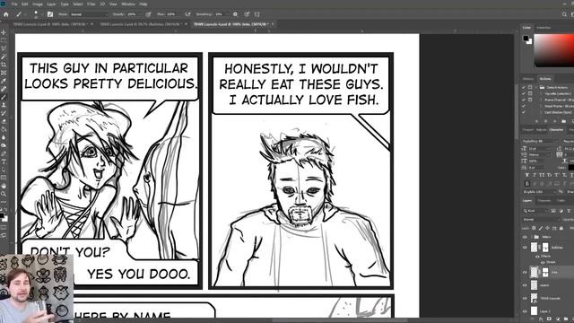
Task: Click the Home icon in options bar
Action: click(x=6, y=14)
